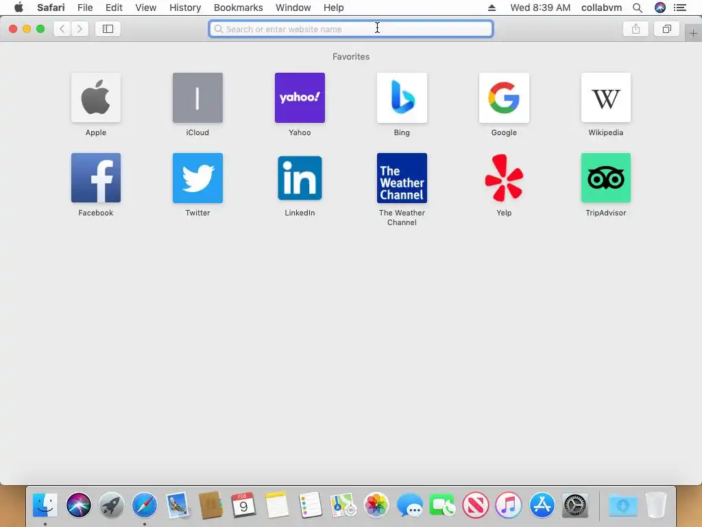Open the View menu
Image resolution: width=702 pixels, height=527 pixels.
pos(146,8)
